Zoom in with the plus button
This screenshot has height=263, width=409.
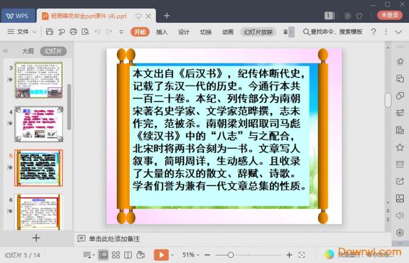click(289, 255)
